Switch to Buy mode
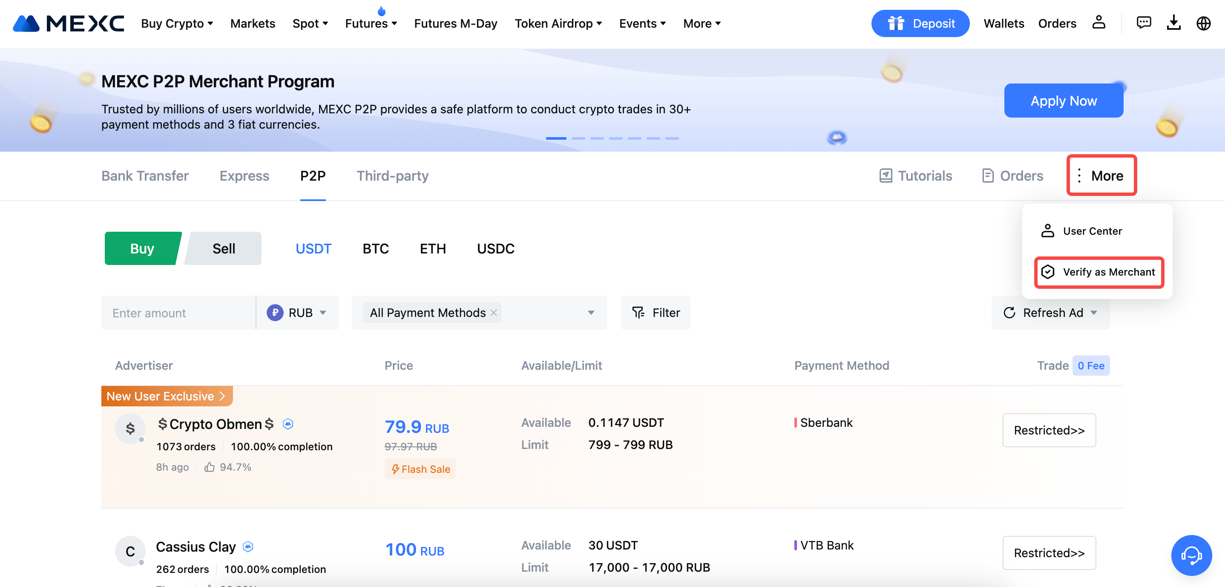The width and height of the screenshot is (1225, 587). tap(142, 248)
